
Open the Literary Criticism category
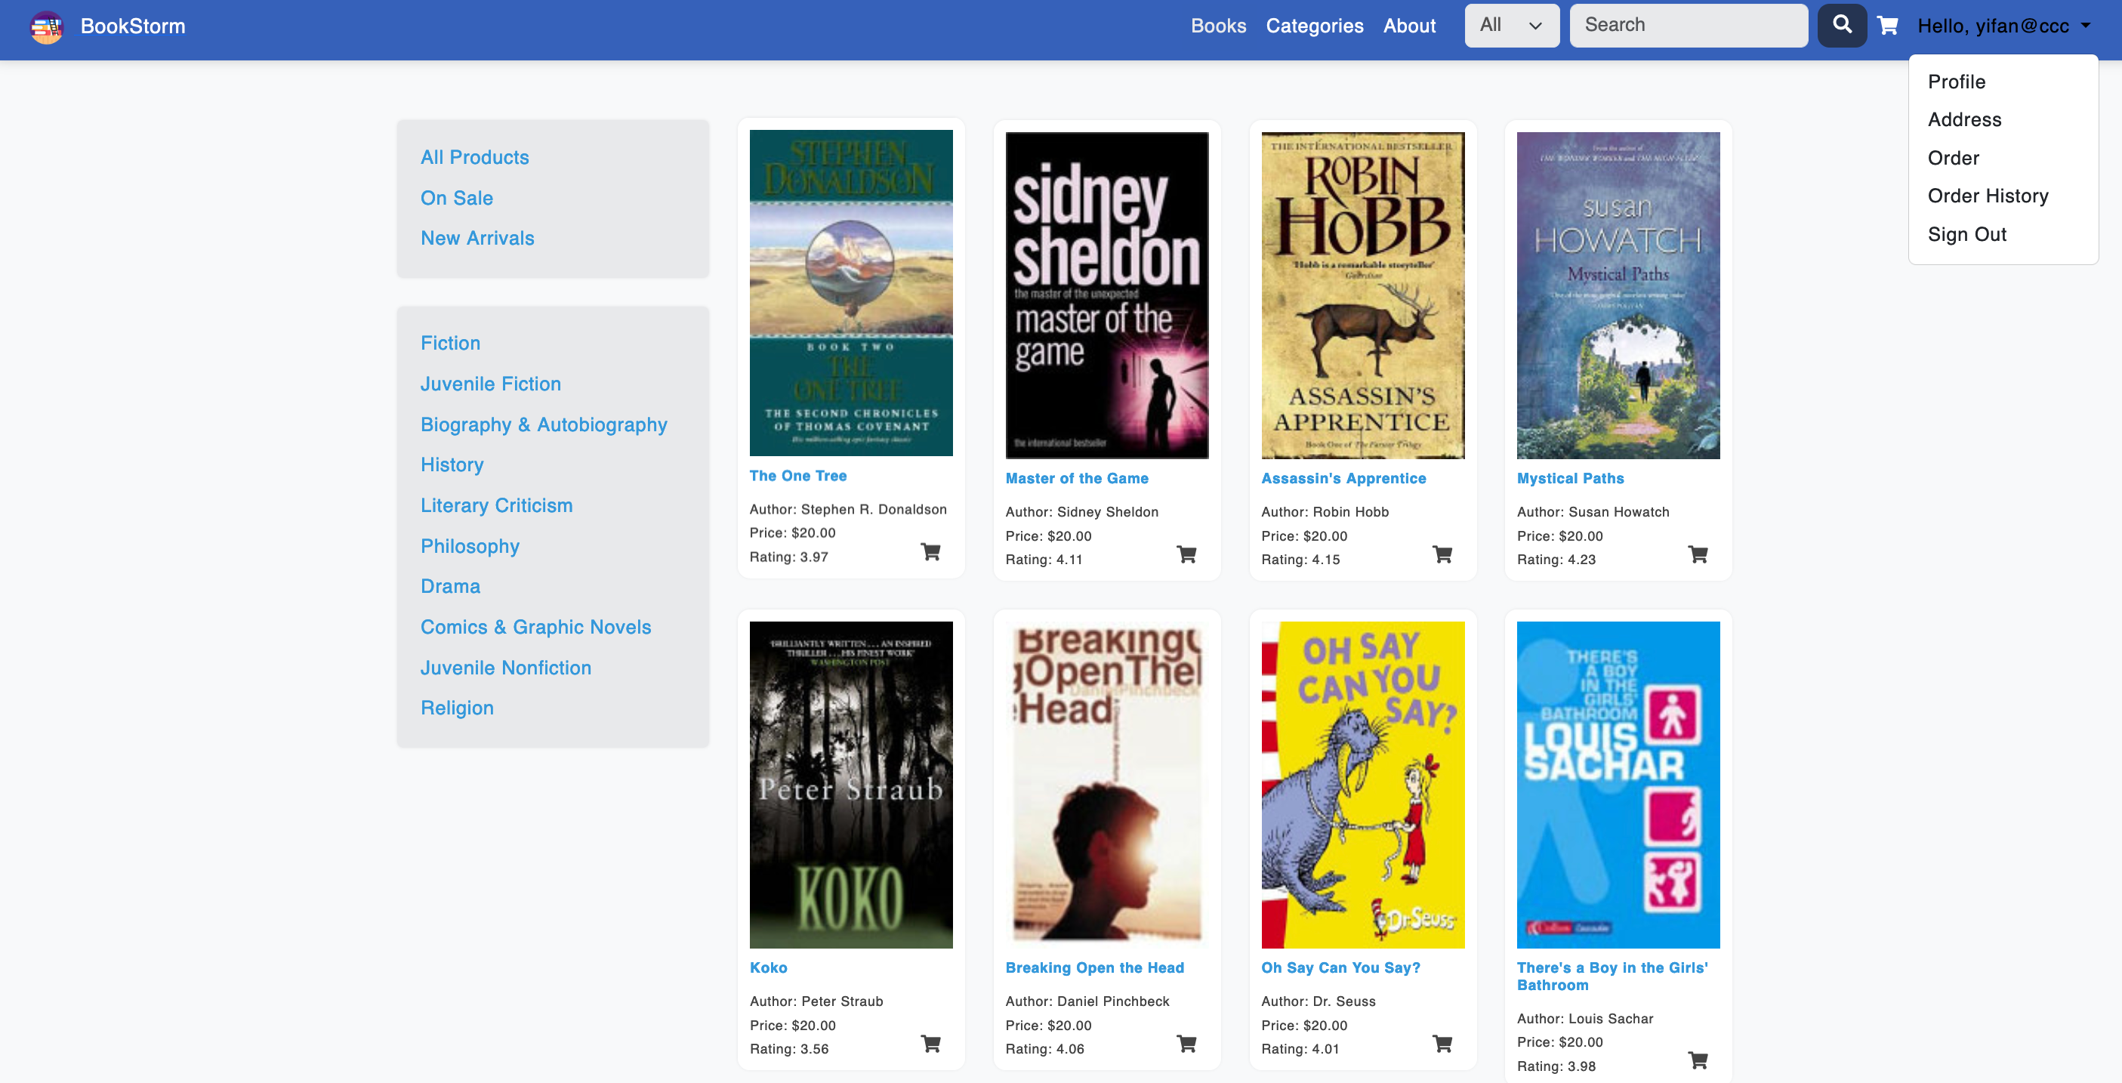pyautogui.click(x=496, y=504)
